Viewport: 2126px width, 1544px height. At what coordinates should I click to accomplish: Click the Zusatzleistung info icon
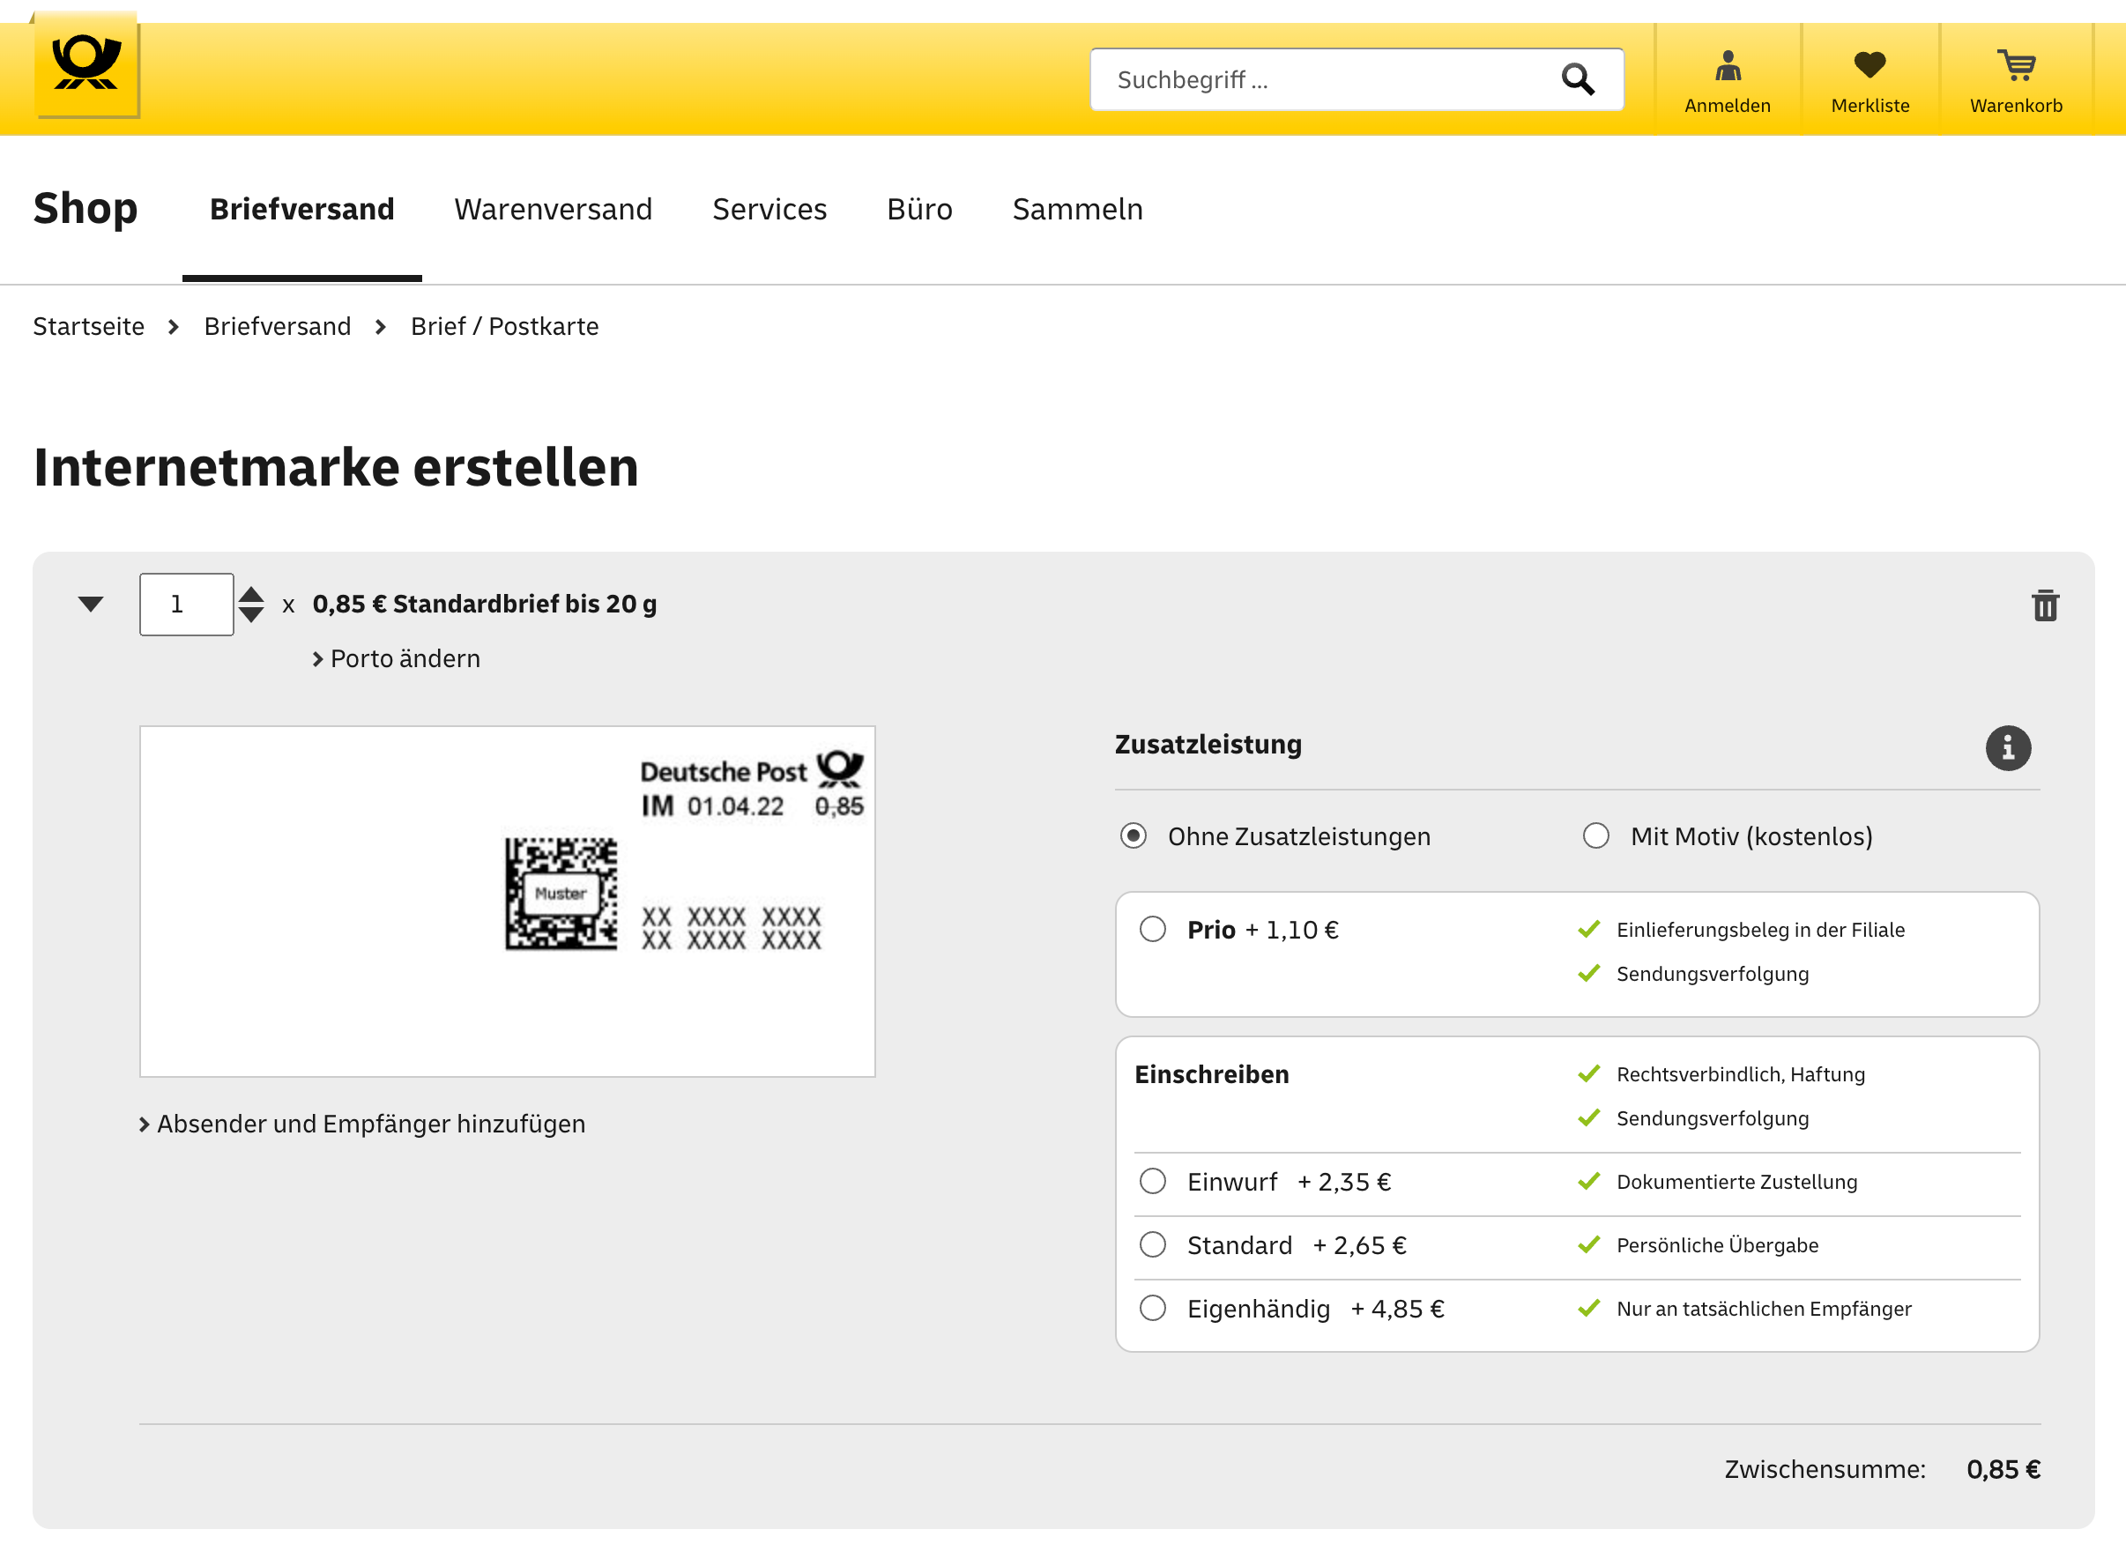click(2008, 748)
